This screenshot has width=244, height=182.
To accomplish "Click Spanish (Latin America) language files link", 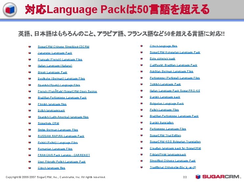I will [x=63, y=117].
